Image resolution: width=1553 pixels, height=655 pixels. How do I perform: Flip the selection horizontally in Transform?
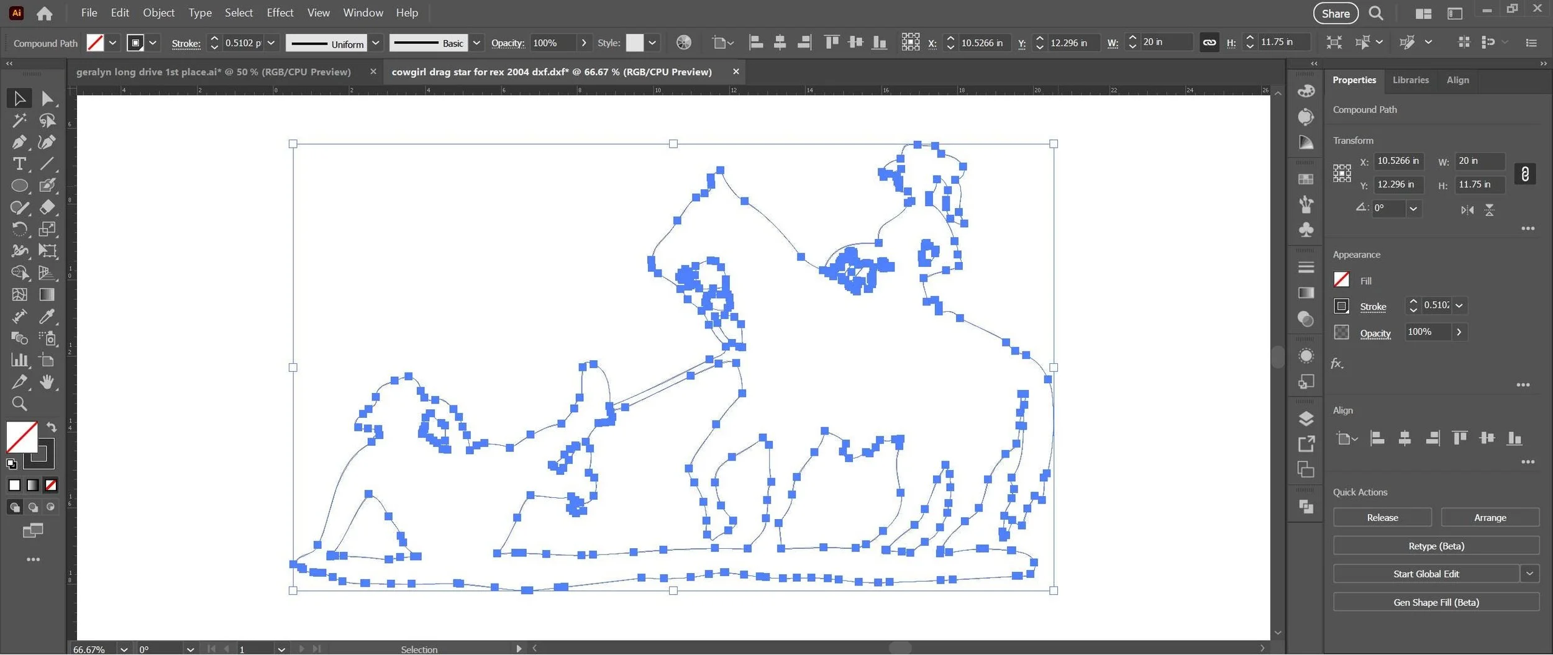[x=1467, y=210]
